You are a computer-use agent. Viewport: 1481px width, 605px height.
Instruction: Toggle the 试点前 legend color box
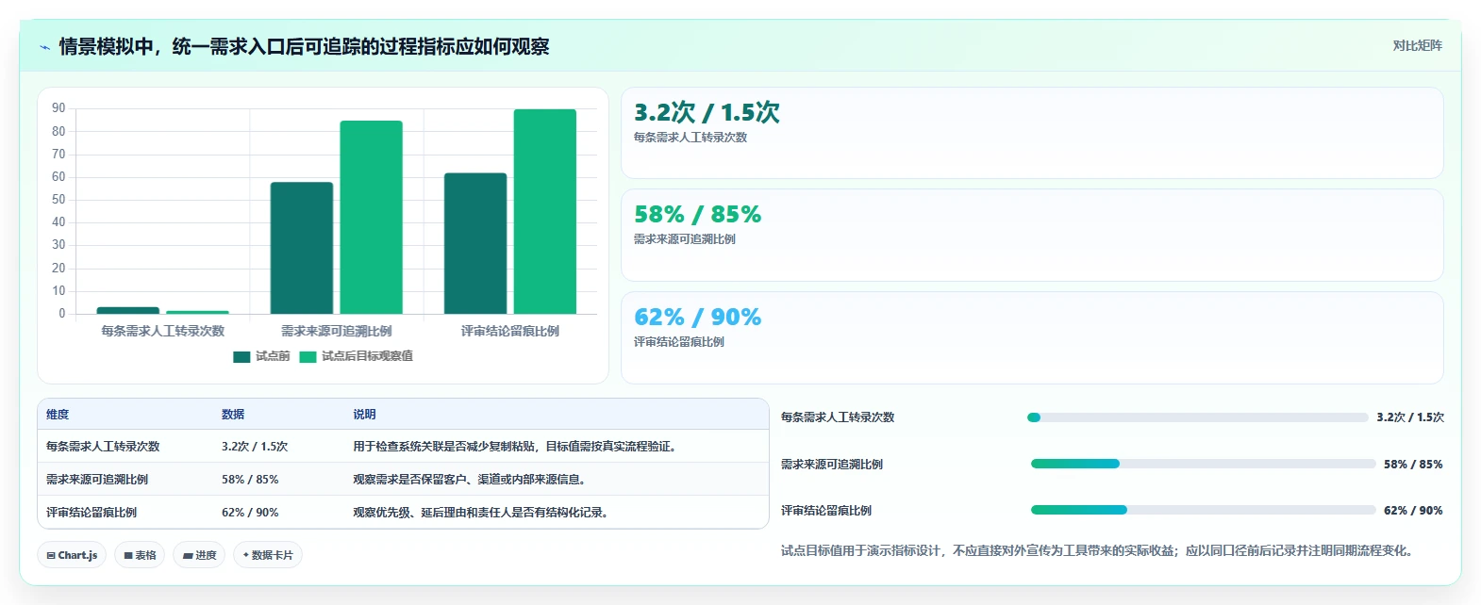click(241, 356)
